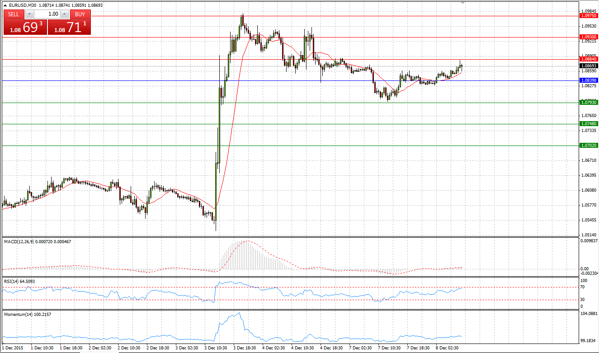Click the gray chart shift marker triangle
The height and width of the screenshot is (353, 599).
[x=462, y=3]
